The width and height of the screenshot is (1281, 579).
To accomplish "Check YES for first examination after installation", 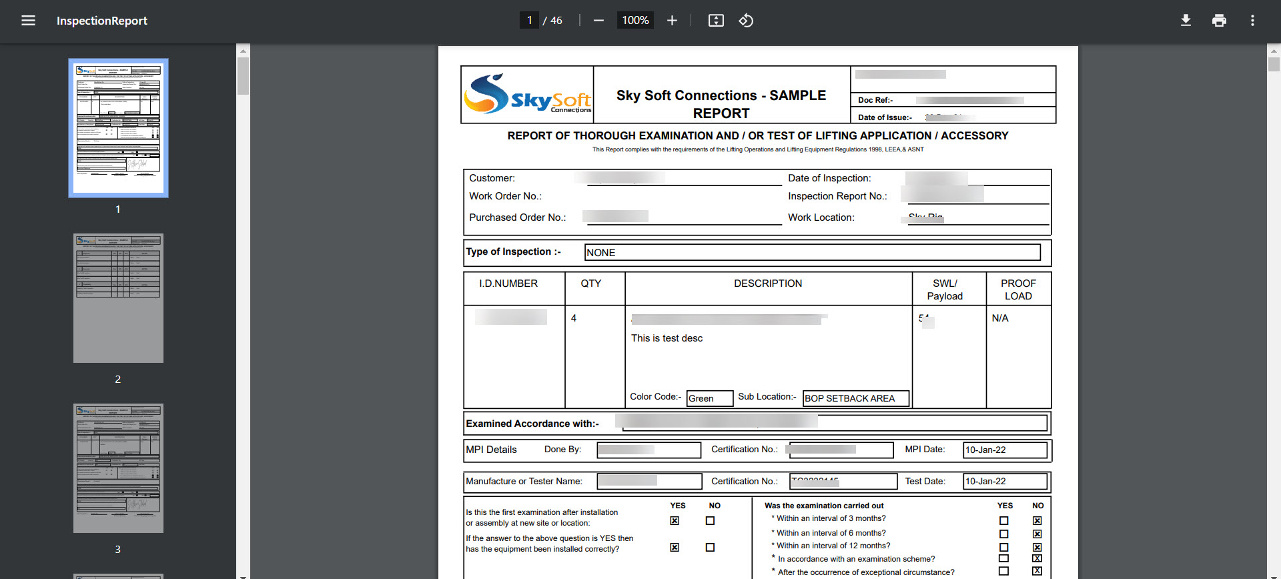I will [x=675, y=521].
